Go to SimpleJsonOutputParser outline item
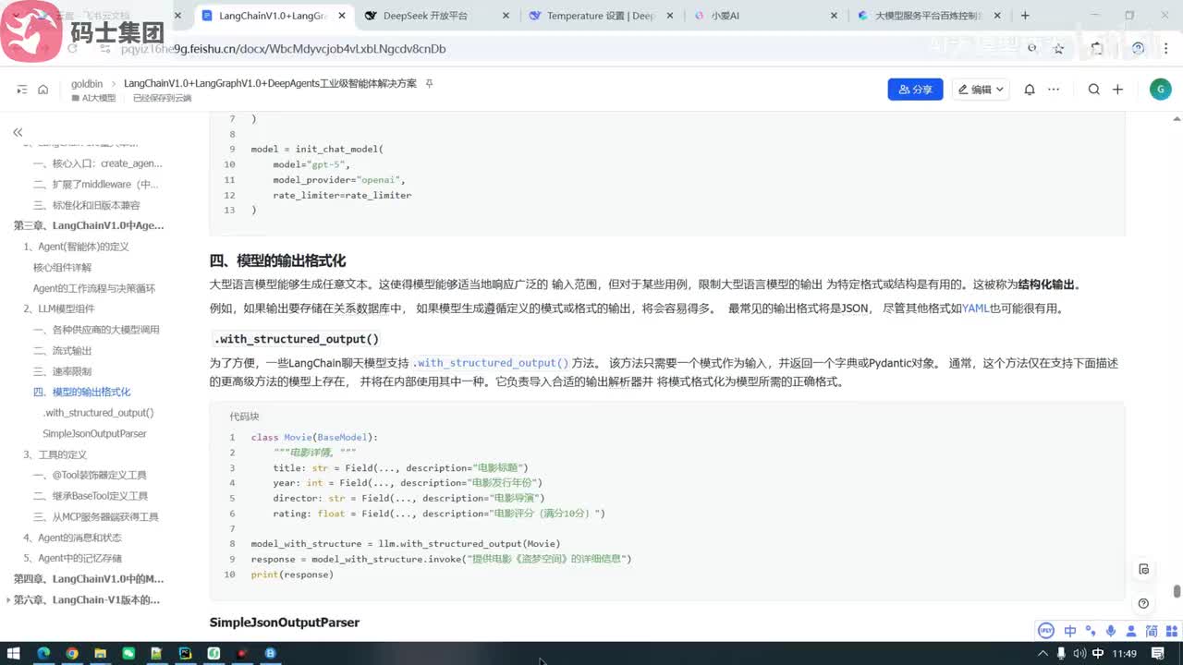 [x=94, y=433]
